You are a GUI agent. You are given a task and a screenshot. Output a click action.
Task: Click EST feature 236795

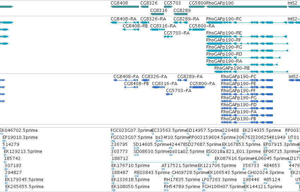click(112, 148)
